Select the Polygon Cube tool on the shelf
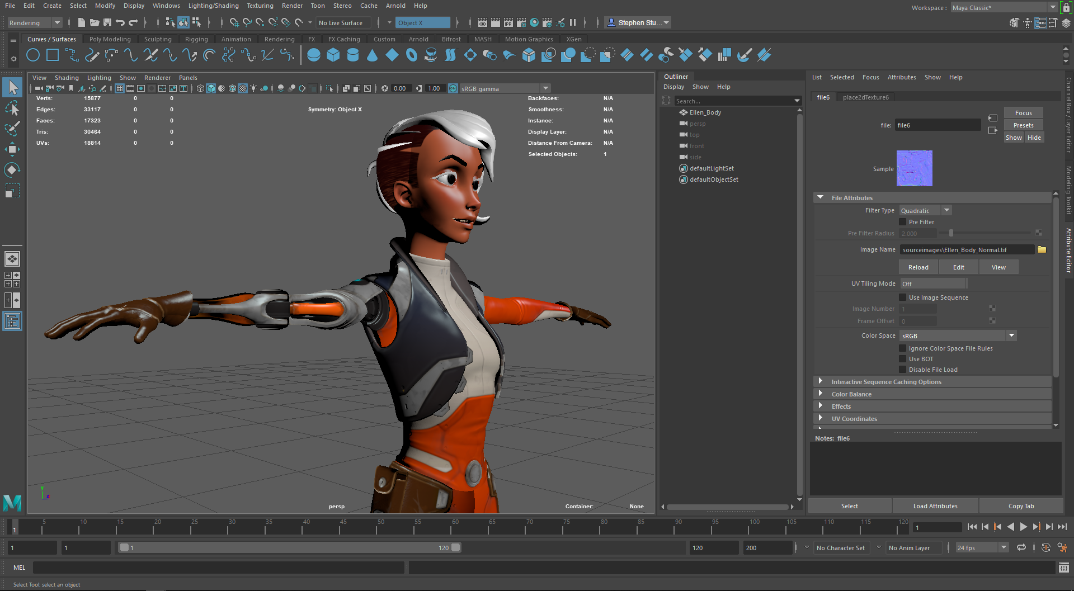The width and height of the screenshot is (1074, 591). (333, 55)
